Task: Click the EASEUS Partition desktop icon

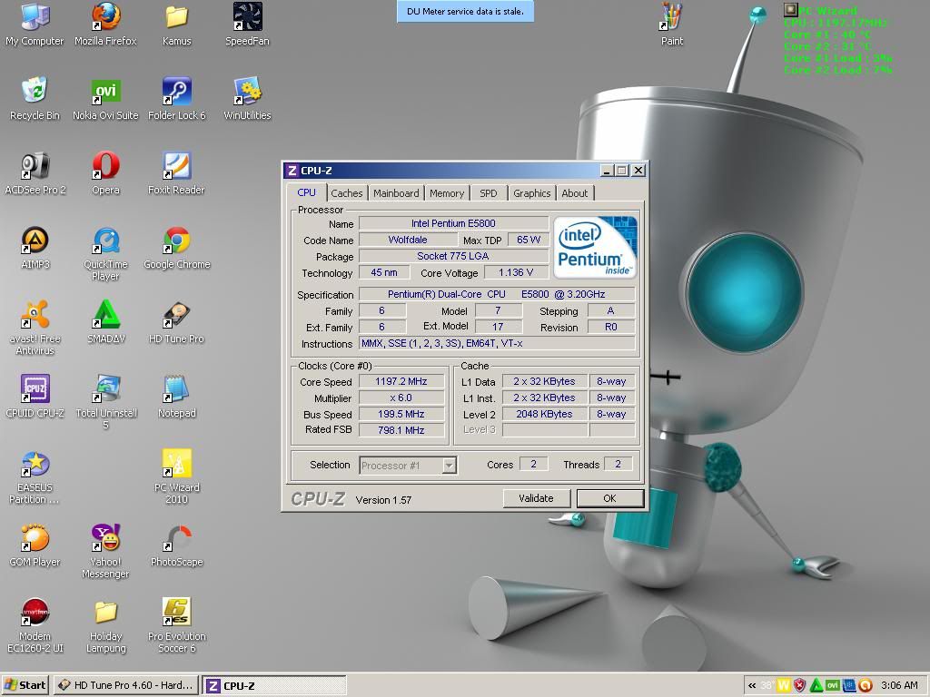Action: (x=35, y=477)
